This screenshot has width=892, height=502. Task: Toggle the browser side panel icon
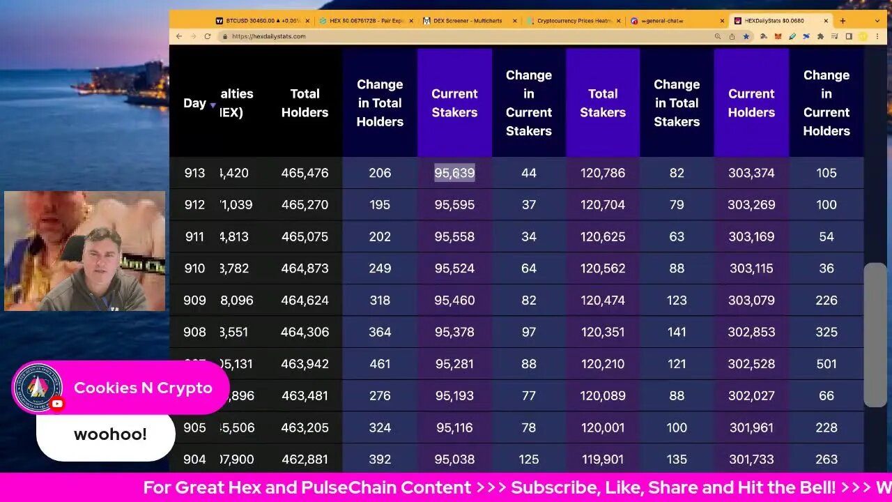click(x=848, y=36)
